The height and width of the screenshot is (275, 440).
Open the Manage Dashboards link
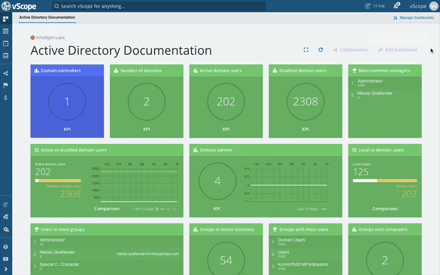pyautogui.click(x=414, y=18)
